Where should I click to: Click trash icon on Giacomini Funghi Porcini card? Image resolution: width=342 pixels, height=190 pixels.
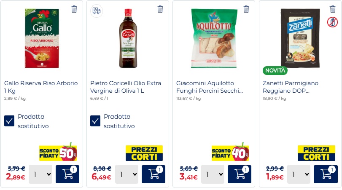pos(246,9)
